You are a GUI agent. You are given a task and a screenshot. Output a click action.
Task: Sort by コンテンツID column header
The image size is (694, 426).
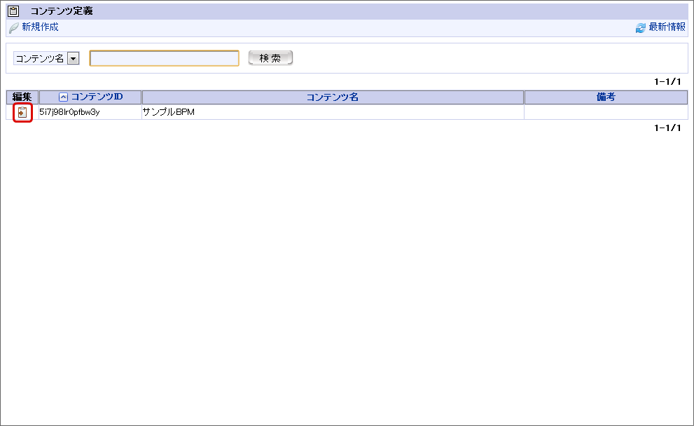97,97
